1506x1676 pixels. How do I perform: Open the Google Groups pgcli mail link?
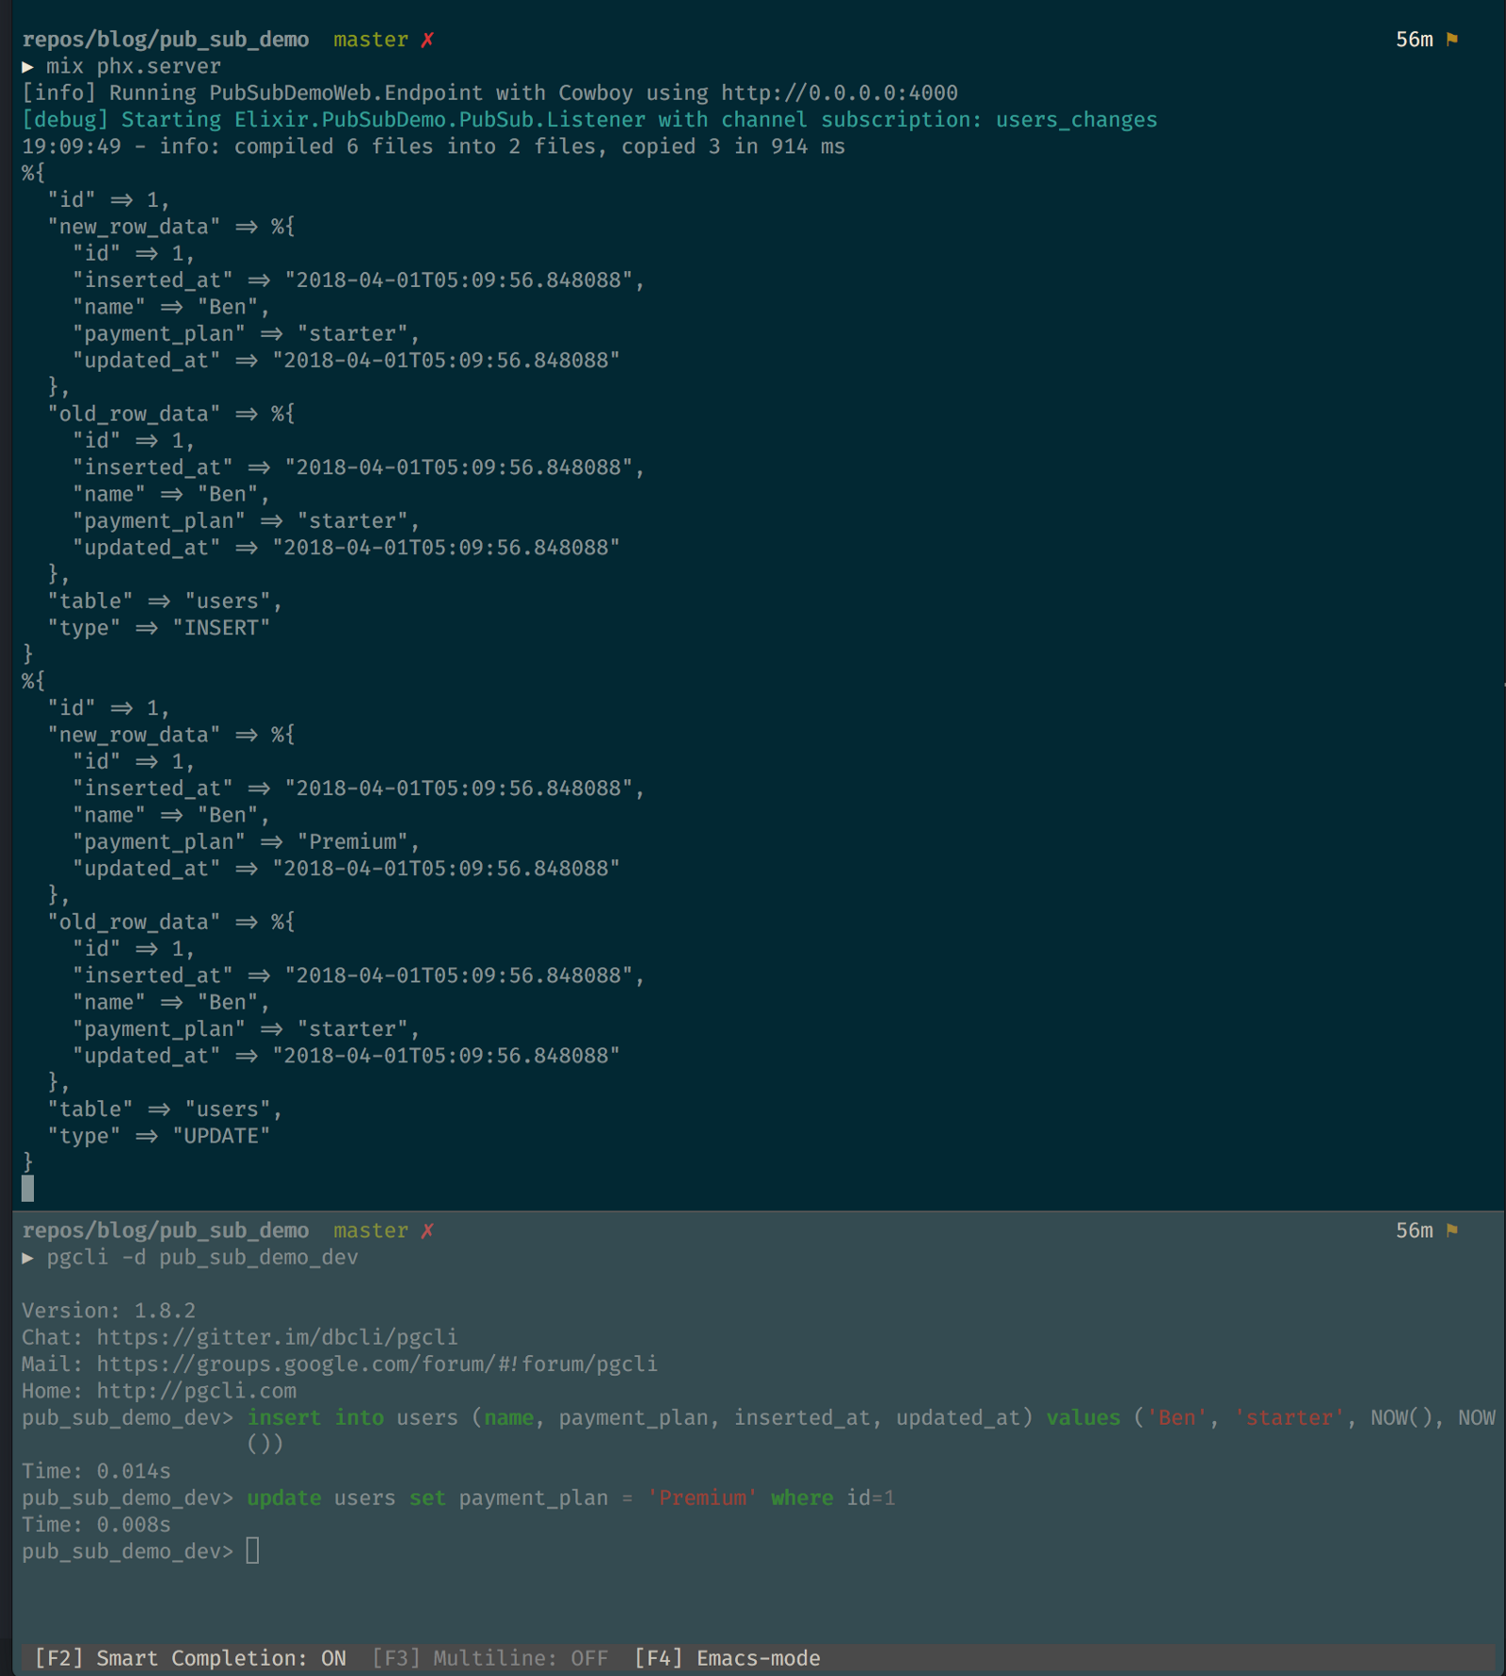tap(376, 1365)
